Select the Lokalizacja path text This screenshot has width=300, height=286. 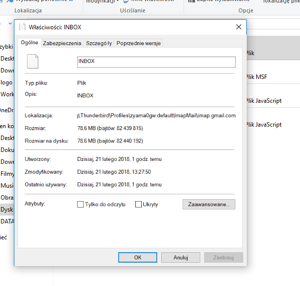click(156, 116)
